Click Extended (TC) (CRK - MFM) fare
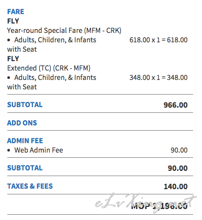Screen dimensions: 202x220 (x=49, y=68)
